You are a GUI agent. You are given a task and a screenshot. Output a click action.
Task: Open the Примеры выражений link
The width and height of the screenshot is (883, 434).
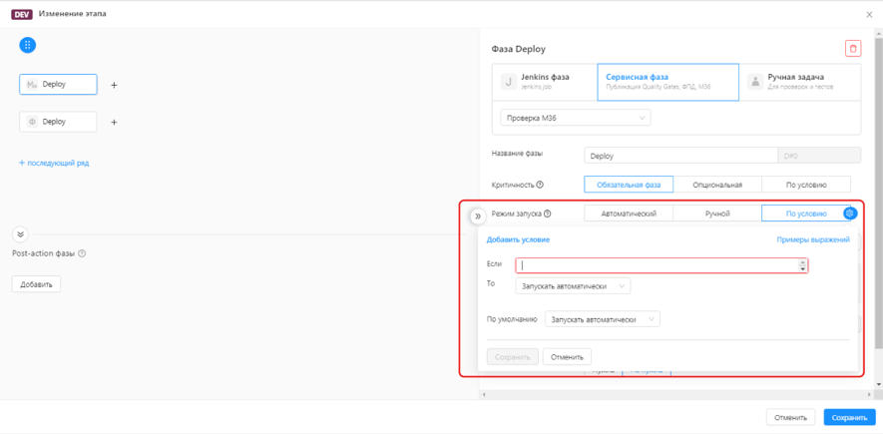(813, 239)
